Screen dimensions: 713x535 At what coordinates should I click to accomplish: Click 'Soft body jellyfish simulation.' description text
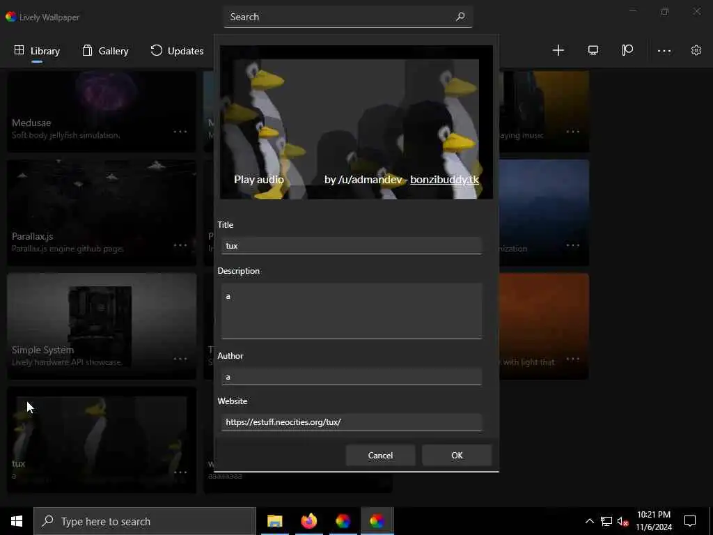[66, 135]
